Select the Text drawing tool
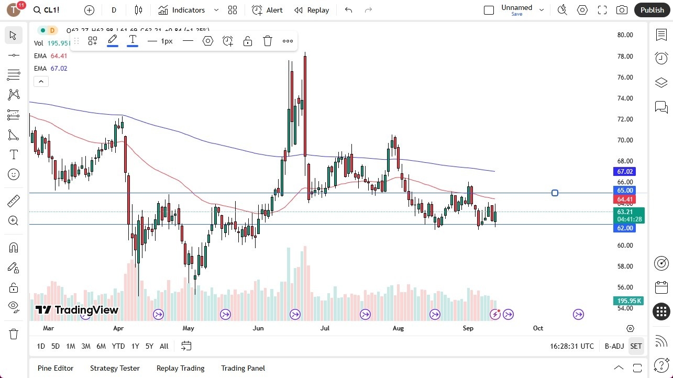Viewport: 673px width, 378px height. click(x=14, y=154)
